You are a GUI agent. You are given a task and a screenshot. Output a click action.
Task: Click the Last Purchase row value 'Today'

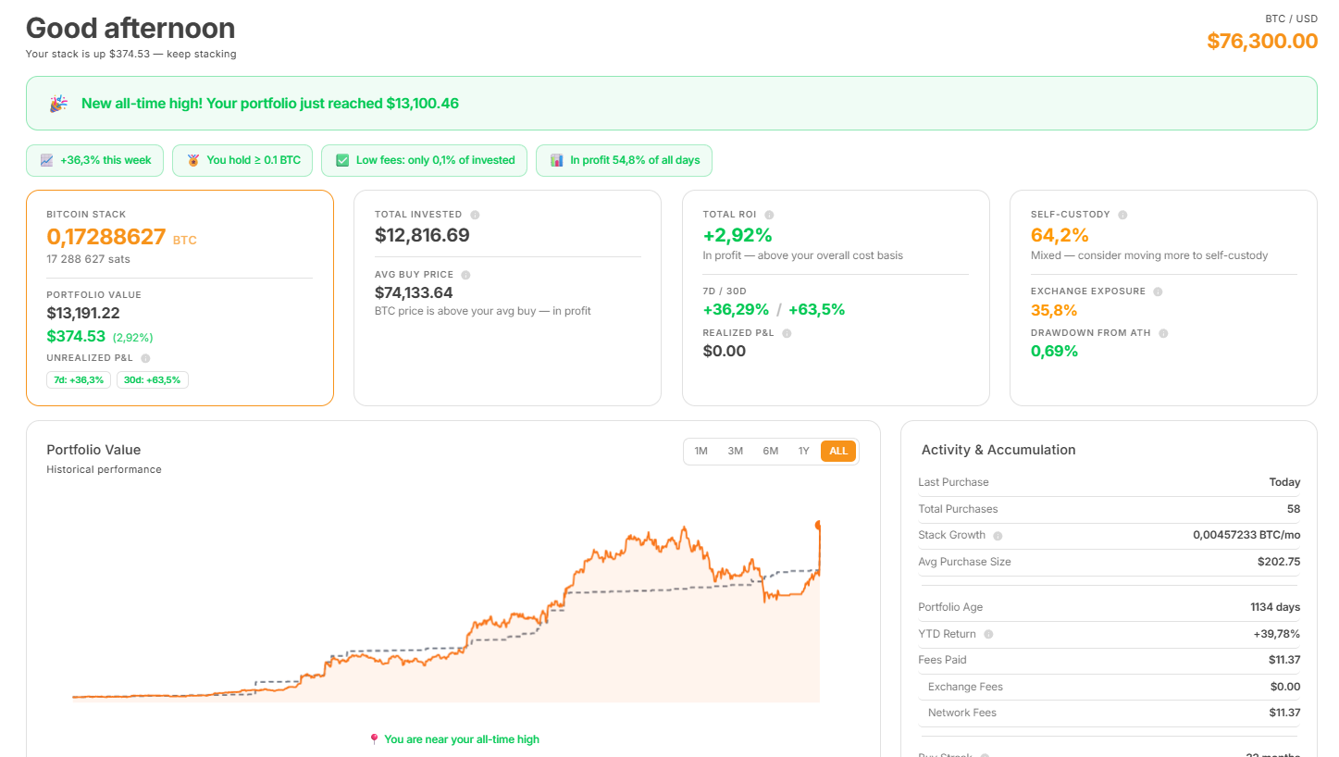click(x=1284, y=482)
